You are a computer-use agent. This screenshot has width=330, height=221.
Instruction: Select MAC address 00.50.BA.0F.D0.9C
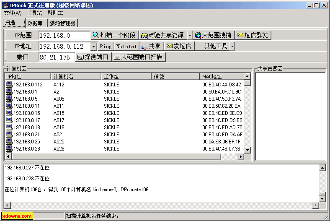click(x=222, y=92)
